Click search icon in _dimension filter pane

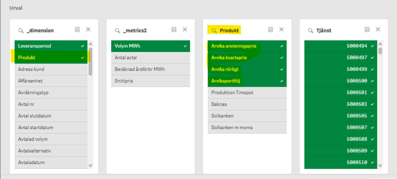[21, 31]
